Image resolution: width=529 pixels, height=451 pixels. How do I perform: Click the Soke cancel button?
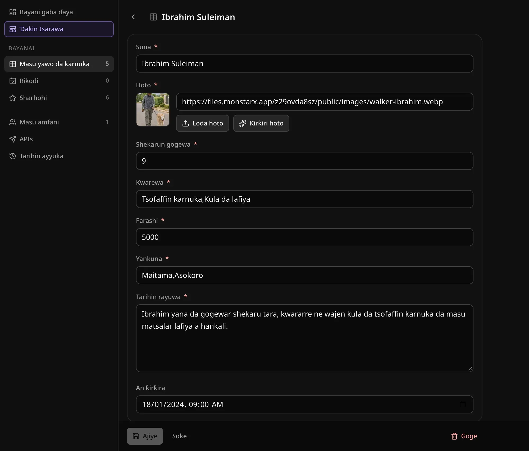(179, 436)
